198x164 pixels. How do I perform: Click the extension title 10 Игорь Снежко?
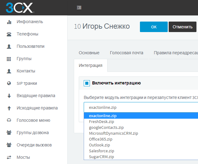pyautogui.click(x=102, y=27)
